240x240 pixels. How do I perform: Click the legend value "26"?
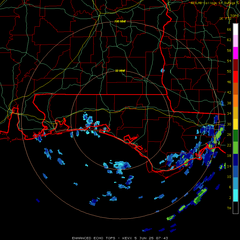[x=229, y=135]
